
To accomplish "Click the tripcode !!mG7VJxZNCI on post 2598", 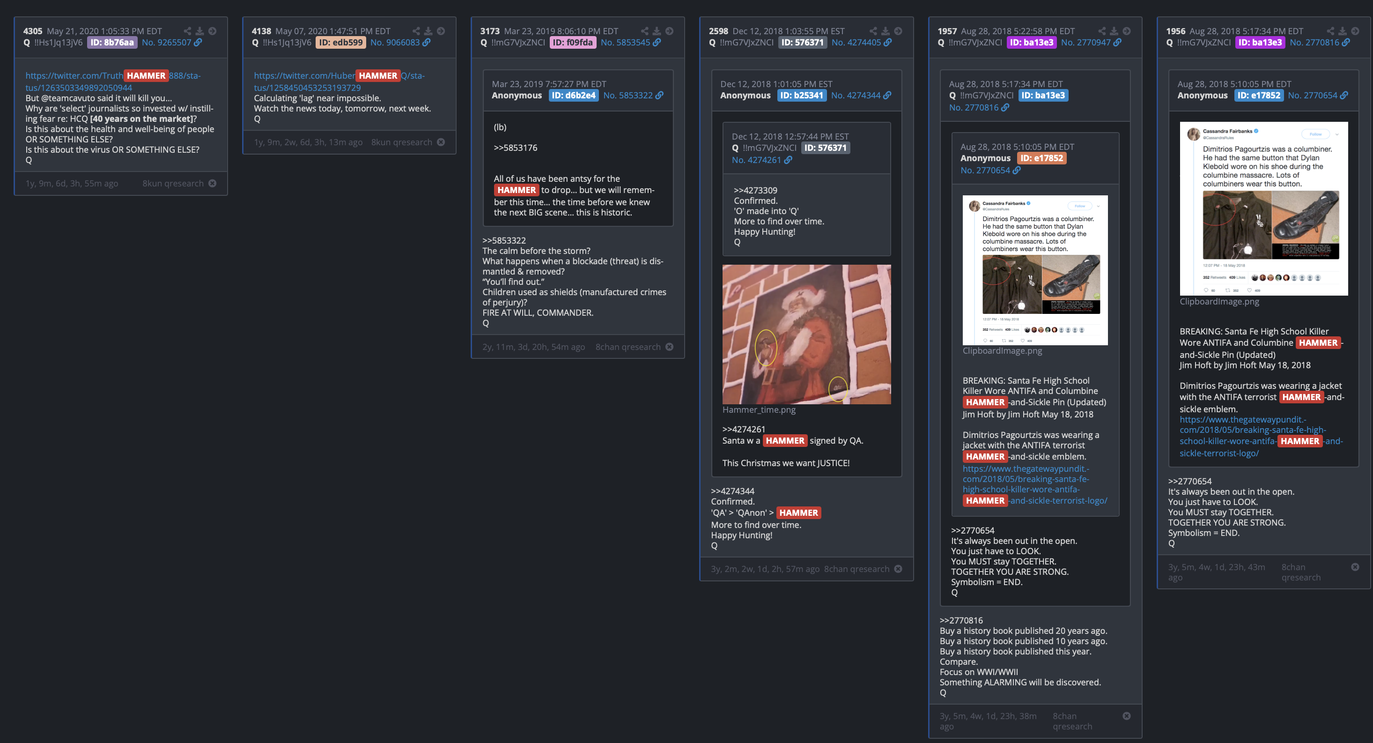I will point(747,42).
